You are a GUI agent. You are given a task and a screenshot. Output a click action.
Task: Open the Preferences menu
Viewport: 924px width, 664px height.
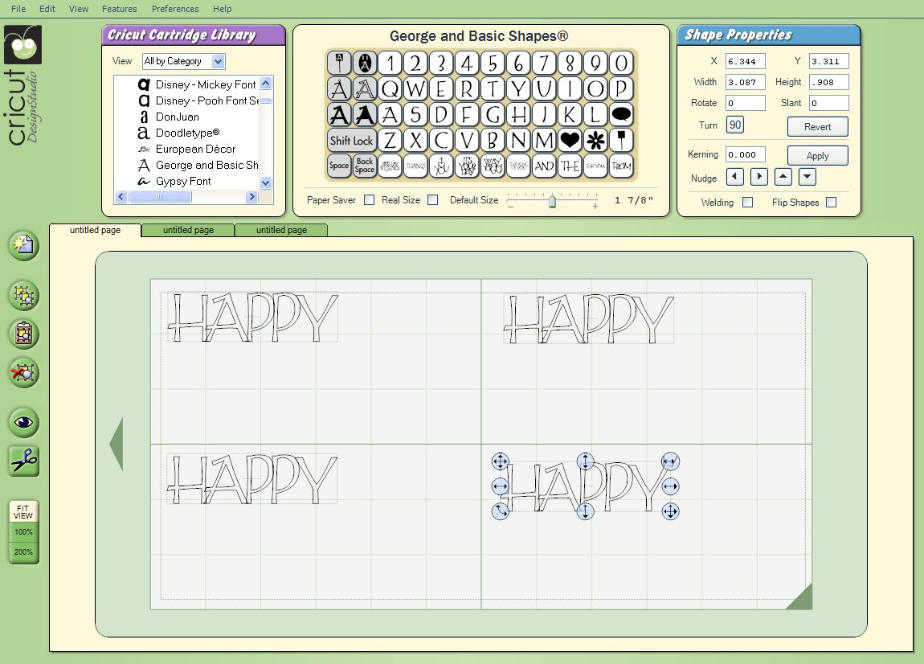coord(175,9)
